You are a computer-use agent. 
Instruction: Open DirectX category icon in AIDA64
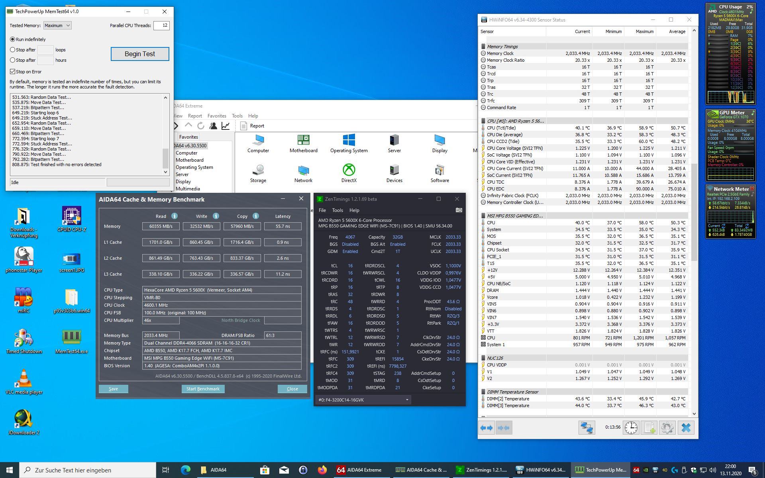tap(349, 173)
